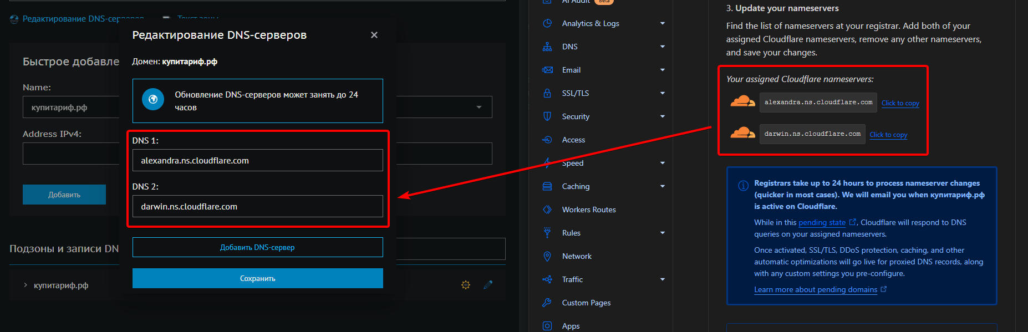Click the Network location pin icon

(x=547, y=256)
